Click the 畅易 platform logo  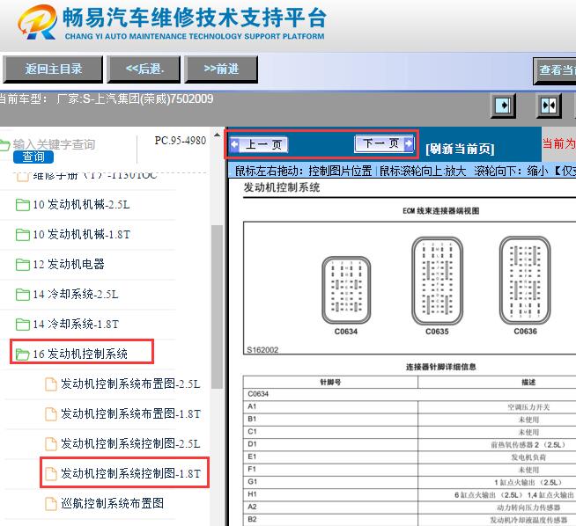(x=38, y=22)
